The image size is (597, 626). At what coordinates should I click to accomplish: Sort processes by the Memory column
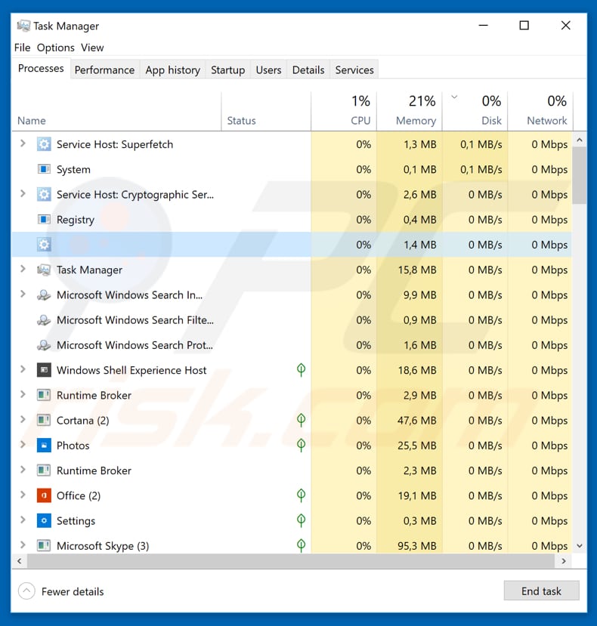409,112
